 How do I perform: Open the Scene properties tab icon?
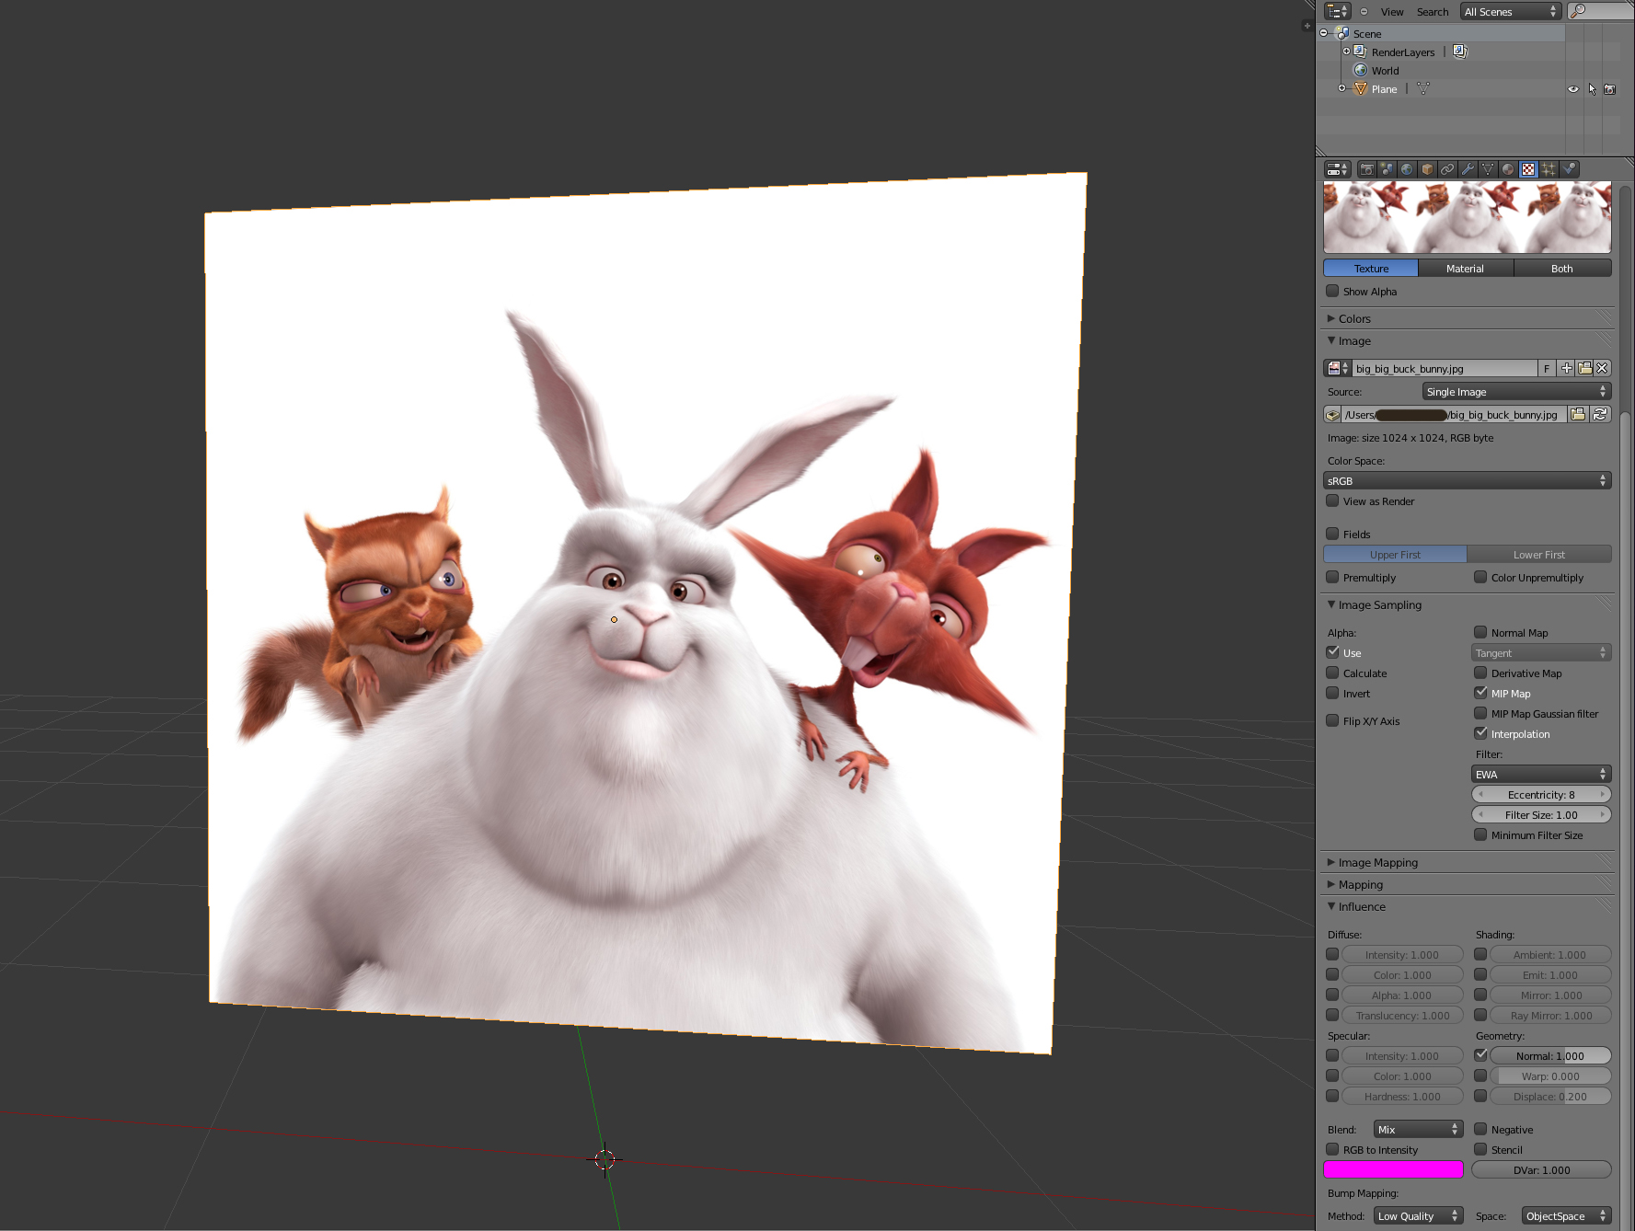(x=1387, y=169)
